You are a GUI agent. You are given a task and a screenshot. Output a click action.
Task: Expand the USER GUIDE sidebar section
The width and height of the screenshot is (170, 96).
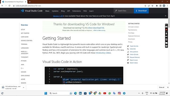[x=25, y=37]
